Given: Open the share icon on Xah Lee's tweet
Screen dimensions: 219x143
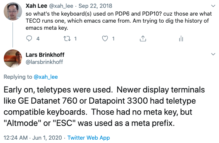Looking at the screenshot, I should click(x=143, y=39).
